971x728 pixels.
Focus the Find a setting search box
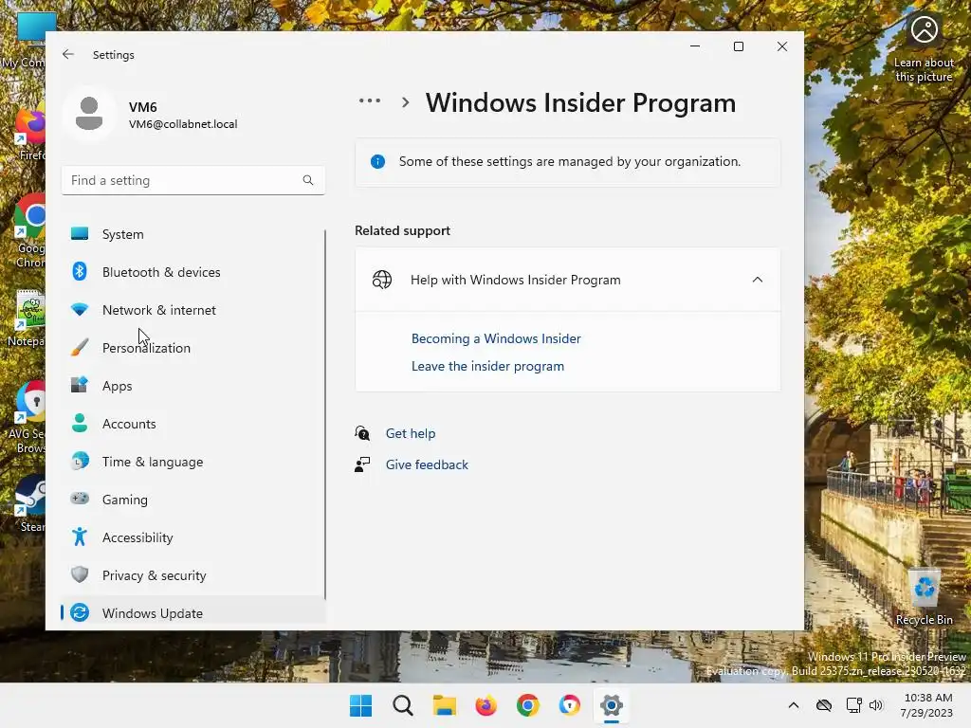pos(193,180)
